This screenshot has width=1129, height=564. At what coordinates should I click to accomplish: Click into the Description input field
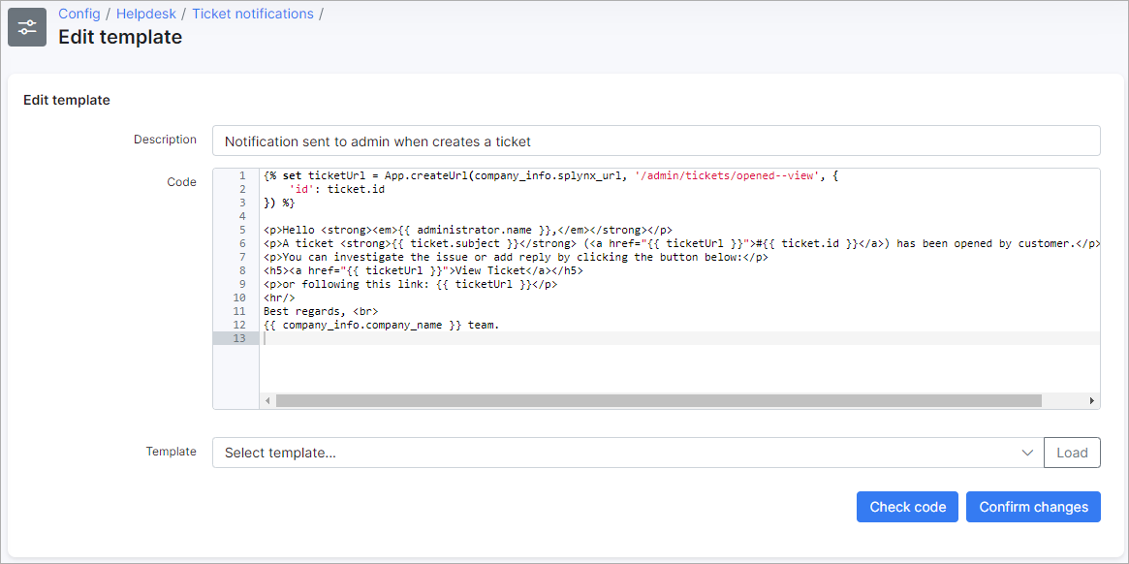[x=655, y=141]
